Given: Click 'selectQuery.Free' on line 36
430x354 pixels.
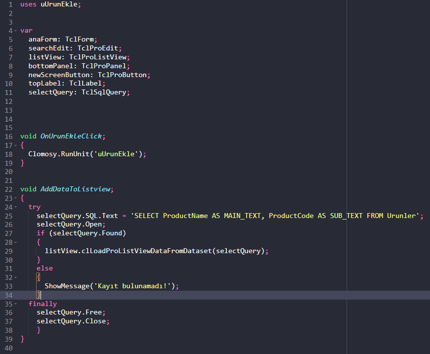Looking at the screenshot, I should (x=69, y=312).
